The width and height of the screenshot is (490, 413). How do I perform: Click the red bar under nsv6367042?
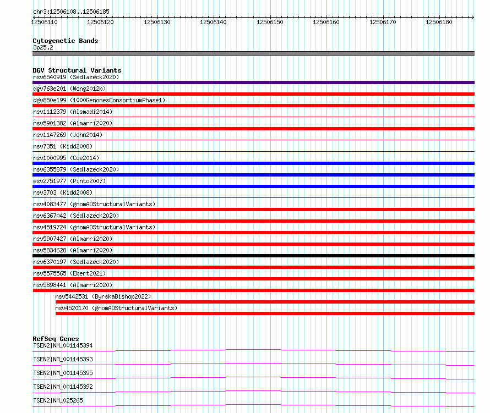click(253, 221)
